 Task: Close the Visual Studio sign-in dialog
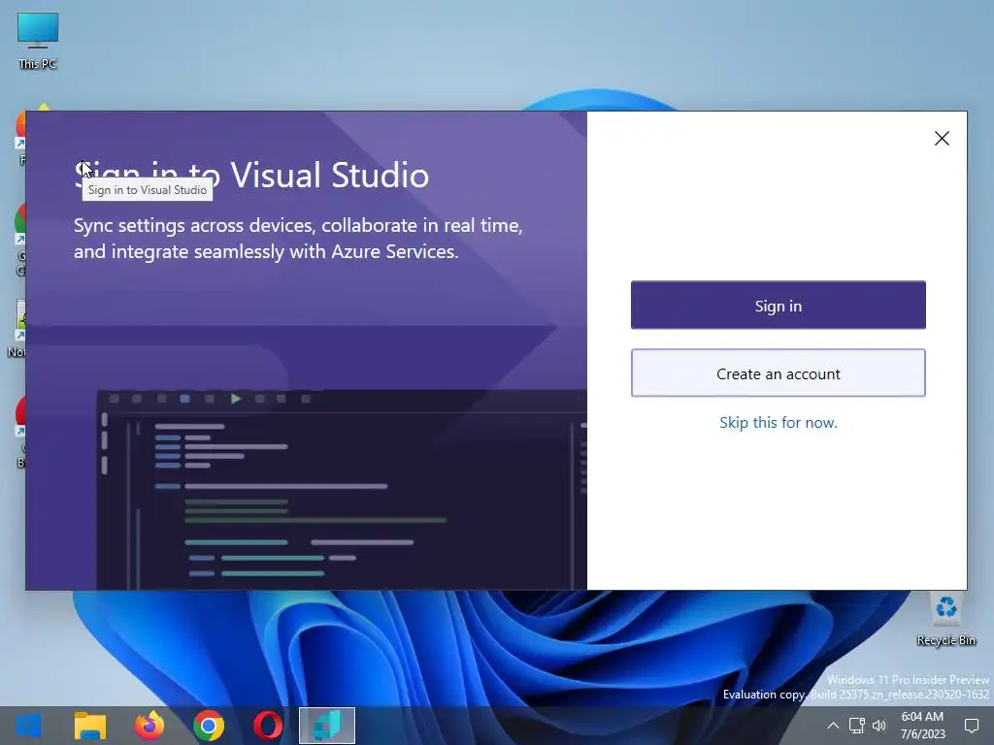pos(942,139)
